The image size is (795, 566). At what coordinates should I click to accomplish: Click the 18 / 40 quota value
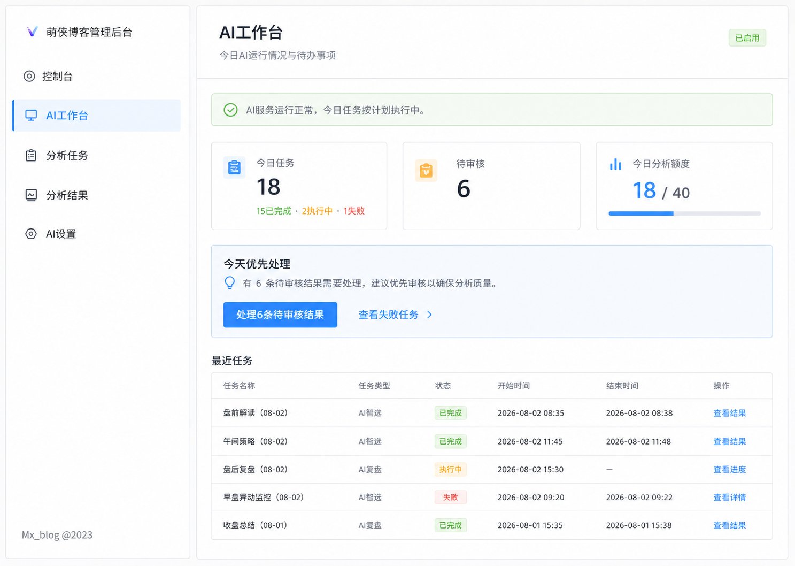pyautogui.click(x=661, y=190)
